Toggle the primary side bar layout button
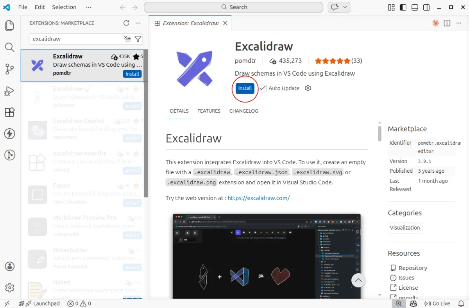 (x=403, y=7)
